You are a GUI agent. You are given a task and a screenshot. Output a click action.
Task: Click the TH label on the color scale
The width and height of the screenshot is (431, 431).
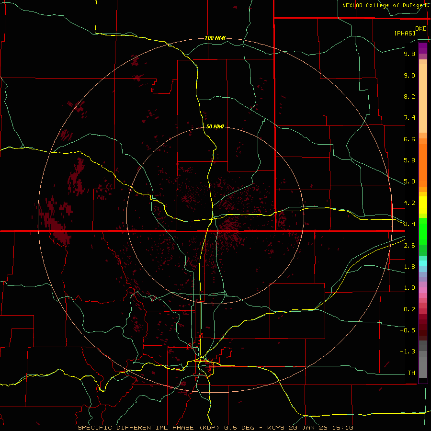pyautogui.click(x=411, y=373)
